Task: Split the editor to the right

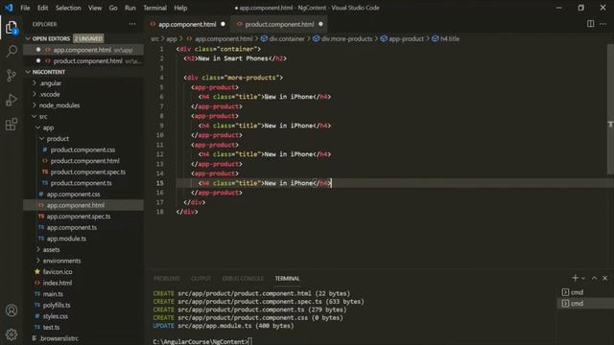Action: click(x=590, y=24)
